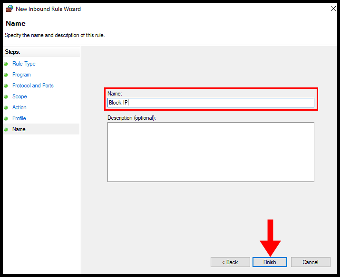Click the green bullet beside Scope
The image size is (340, 277).
tap(6, 96)
